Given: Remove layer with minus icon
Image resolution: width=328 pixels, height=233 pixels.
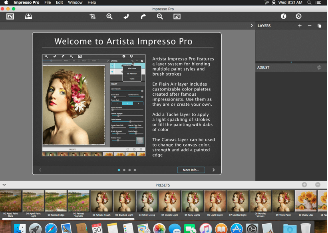Looking at the screenshot, I should point(310,26).
